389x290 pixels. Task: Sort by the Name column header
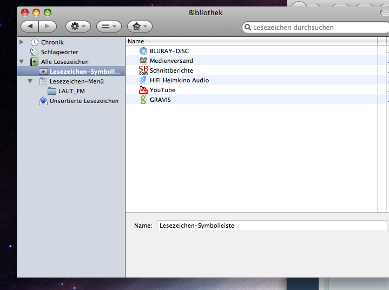point(252,41)
